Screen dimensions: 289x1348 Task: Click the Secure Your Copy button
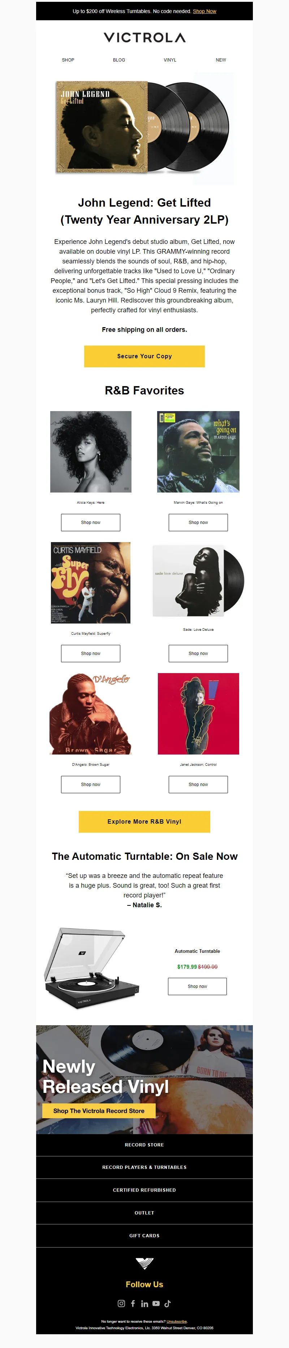(x=144, y=356)
